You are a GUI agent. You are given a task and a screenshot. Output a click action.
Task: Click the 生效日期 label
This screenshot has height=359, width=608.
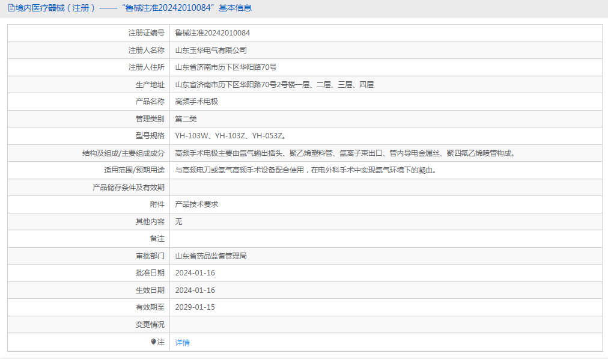150,290
